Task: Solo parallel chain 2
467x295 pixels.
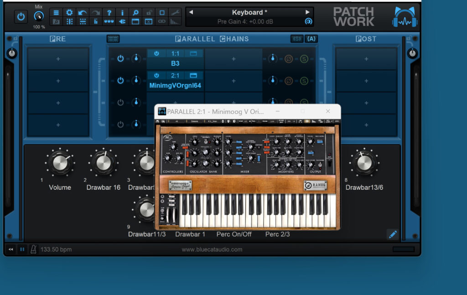Action: click(x=304, y=81)
